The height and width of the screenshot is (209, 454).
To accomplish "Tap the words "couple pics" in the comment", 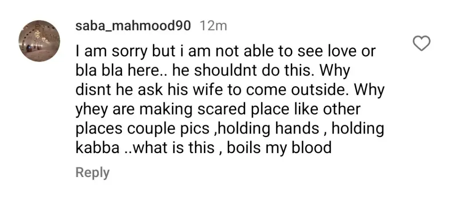I will tap(168, 129).
